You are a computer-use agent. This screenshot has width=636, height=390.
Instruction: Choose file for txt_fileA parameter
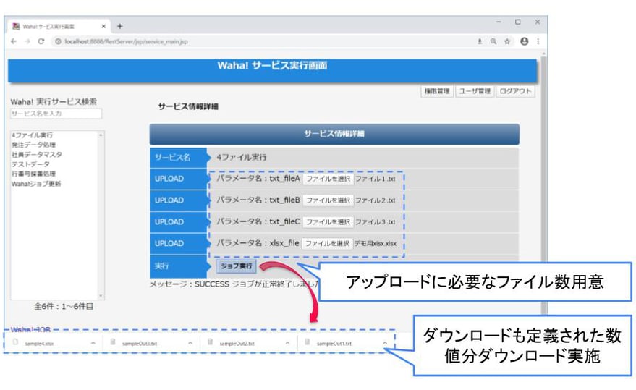(x=328, y=179)
